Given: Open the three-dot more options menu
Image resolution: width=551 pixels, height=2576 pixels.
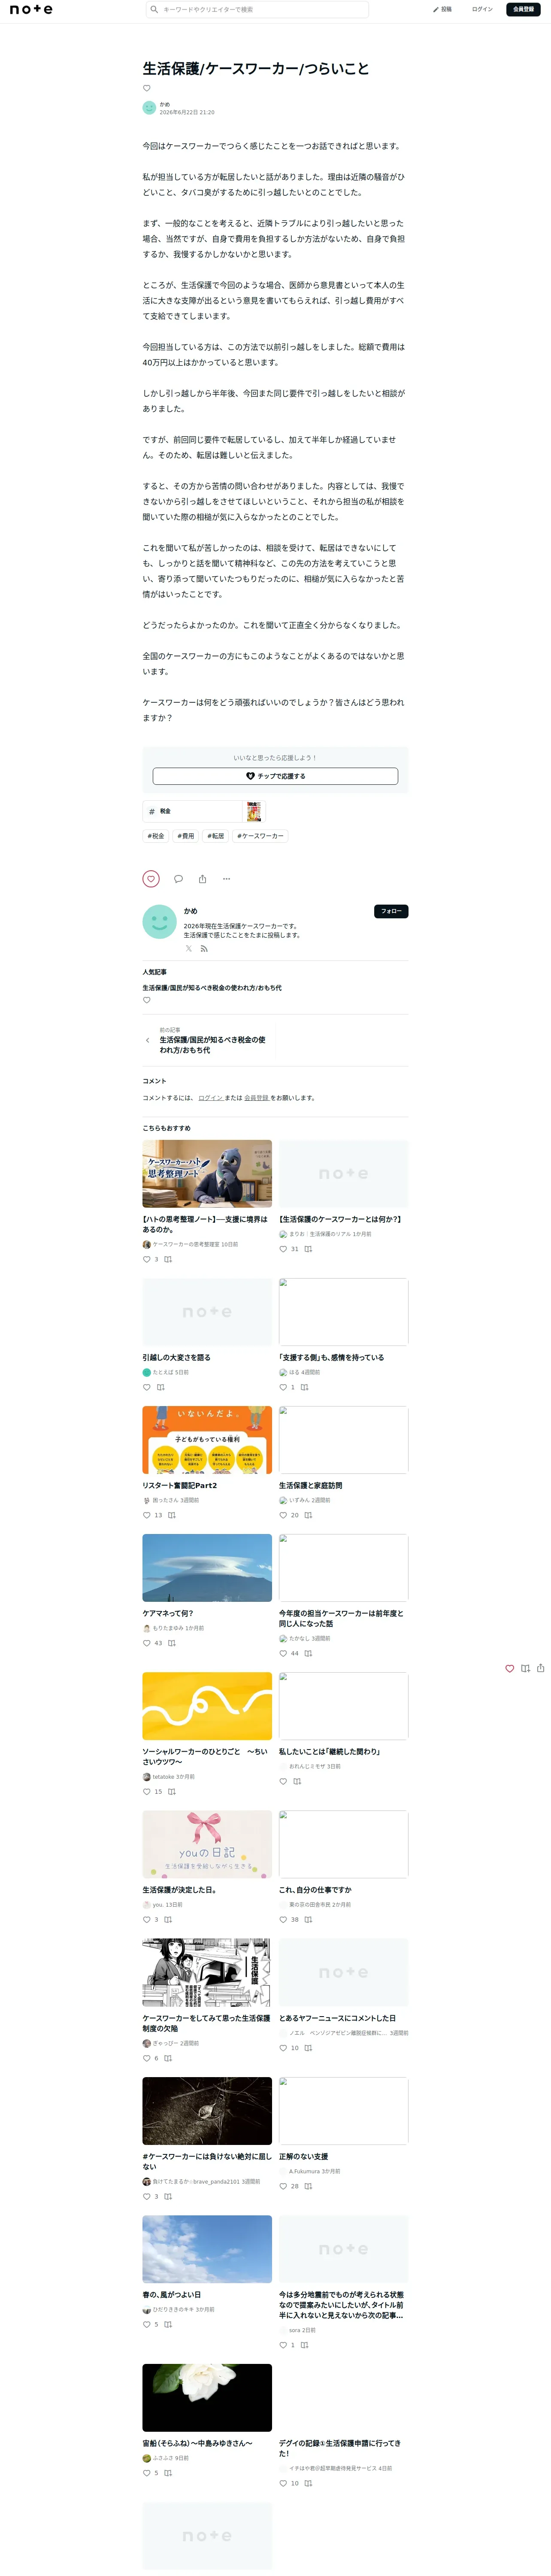Looking at the screenshot, I should tap(226, 879).
